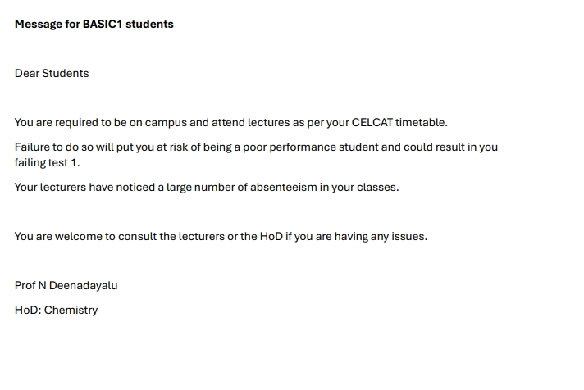584x390 pixels.
Task: Click the 'Dear Students' greeting line
Action: [52, 73]
